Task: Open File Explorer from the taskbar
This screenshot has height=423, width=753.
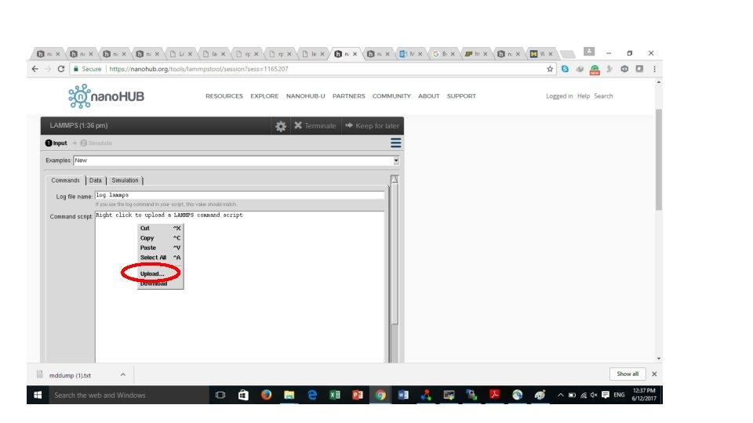Action: coord(289,395)
